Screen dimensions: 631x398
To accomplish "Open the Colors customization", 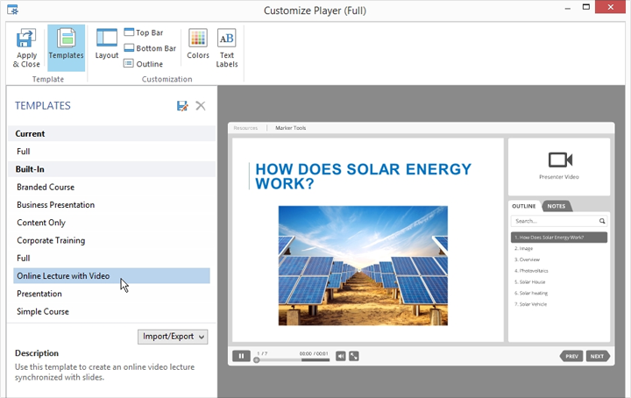I will tap(198, 44).
